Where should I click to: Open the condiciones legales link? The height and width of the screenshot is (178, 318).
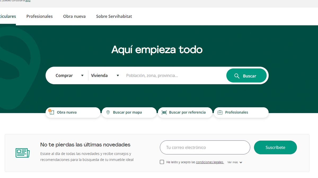[210, 162]
